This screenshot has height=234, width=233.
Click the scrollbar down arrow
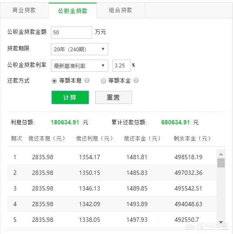[x=221, y=222]
